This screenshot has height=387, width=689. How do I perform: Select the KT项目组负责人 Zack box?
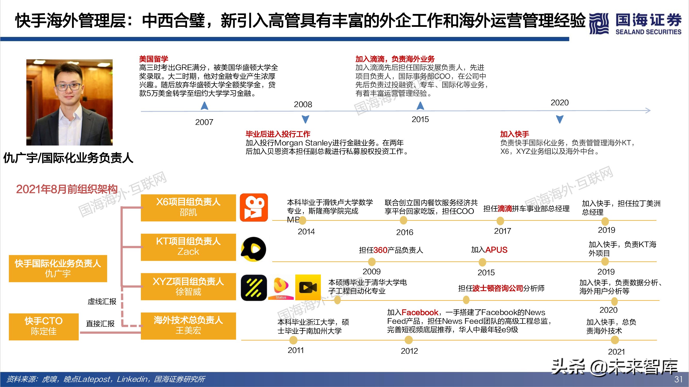pyautogui.click(x=188, y=247)
